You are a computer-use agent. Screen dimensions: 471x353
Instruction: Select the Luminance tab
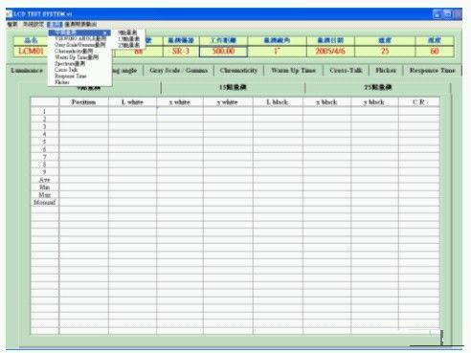[27, 71]
